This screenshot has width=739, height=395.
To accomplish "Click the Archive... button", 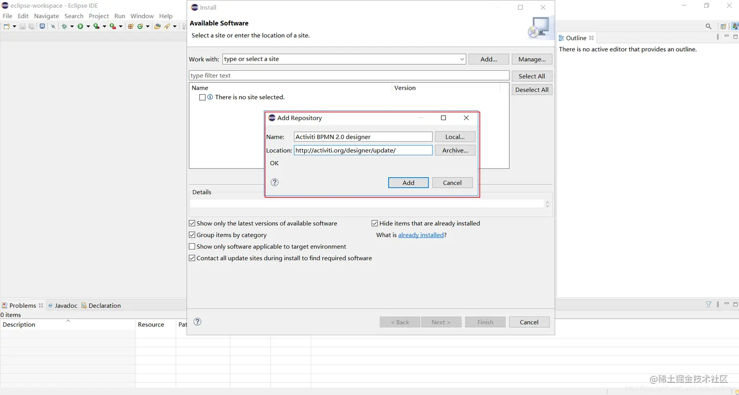I will click(455, 150).
